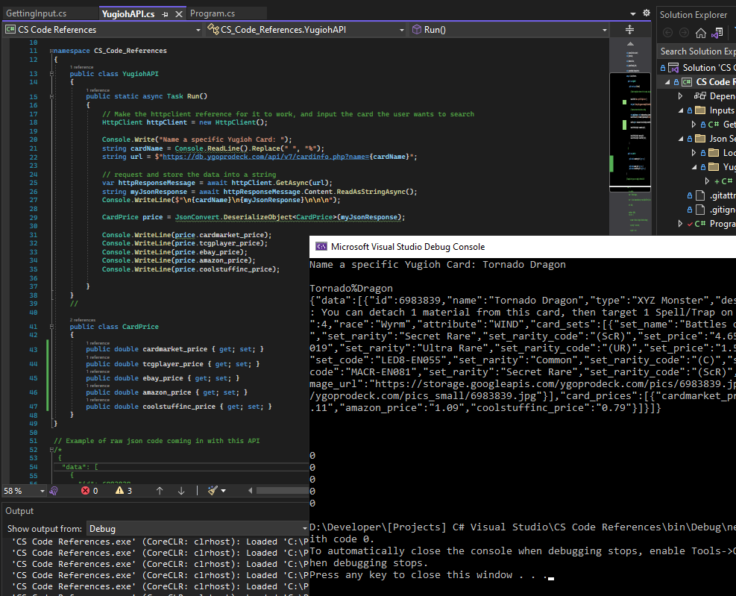Click the Switch Views icon in Solution Explorer
The width and height of the screenshot is (736, 596).
pos(717,33)
